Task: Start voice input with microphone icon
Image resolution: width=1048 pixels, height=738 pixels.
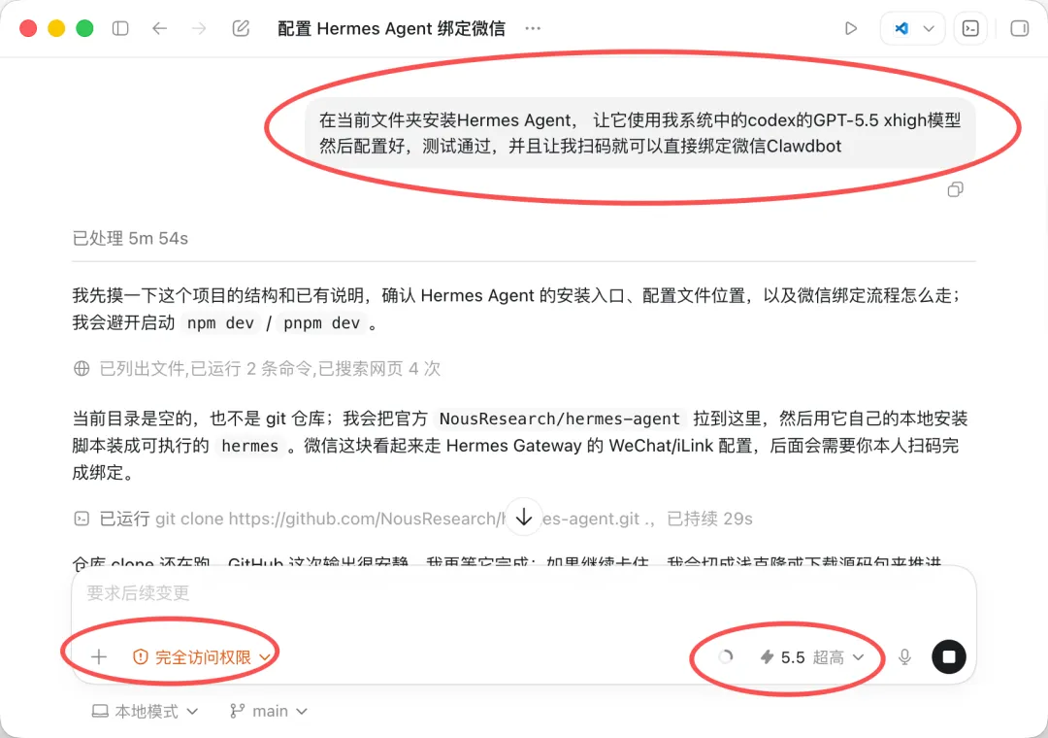Action: (904, 657)
